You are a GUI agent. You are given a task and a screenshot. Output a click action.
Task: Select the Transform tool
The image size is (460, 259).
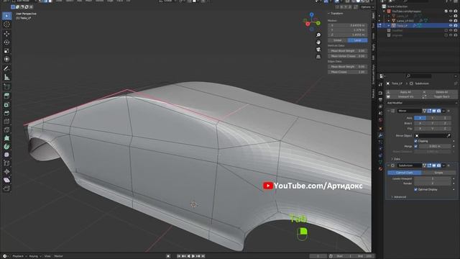tap(6, 59)
